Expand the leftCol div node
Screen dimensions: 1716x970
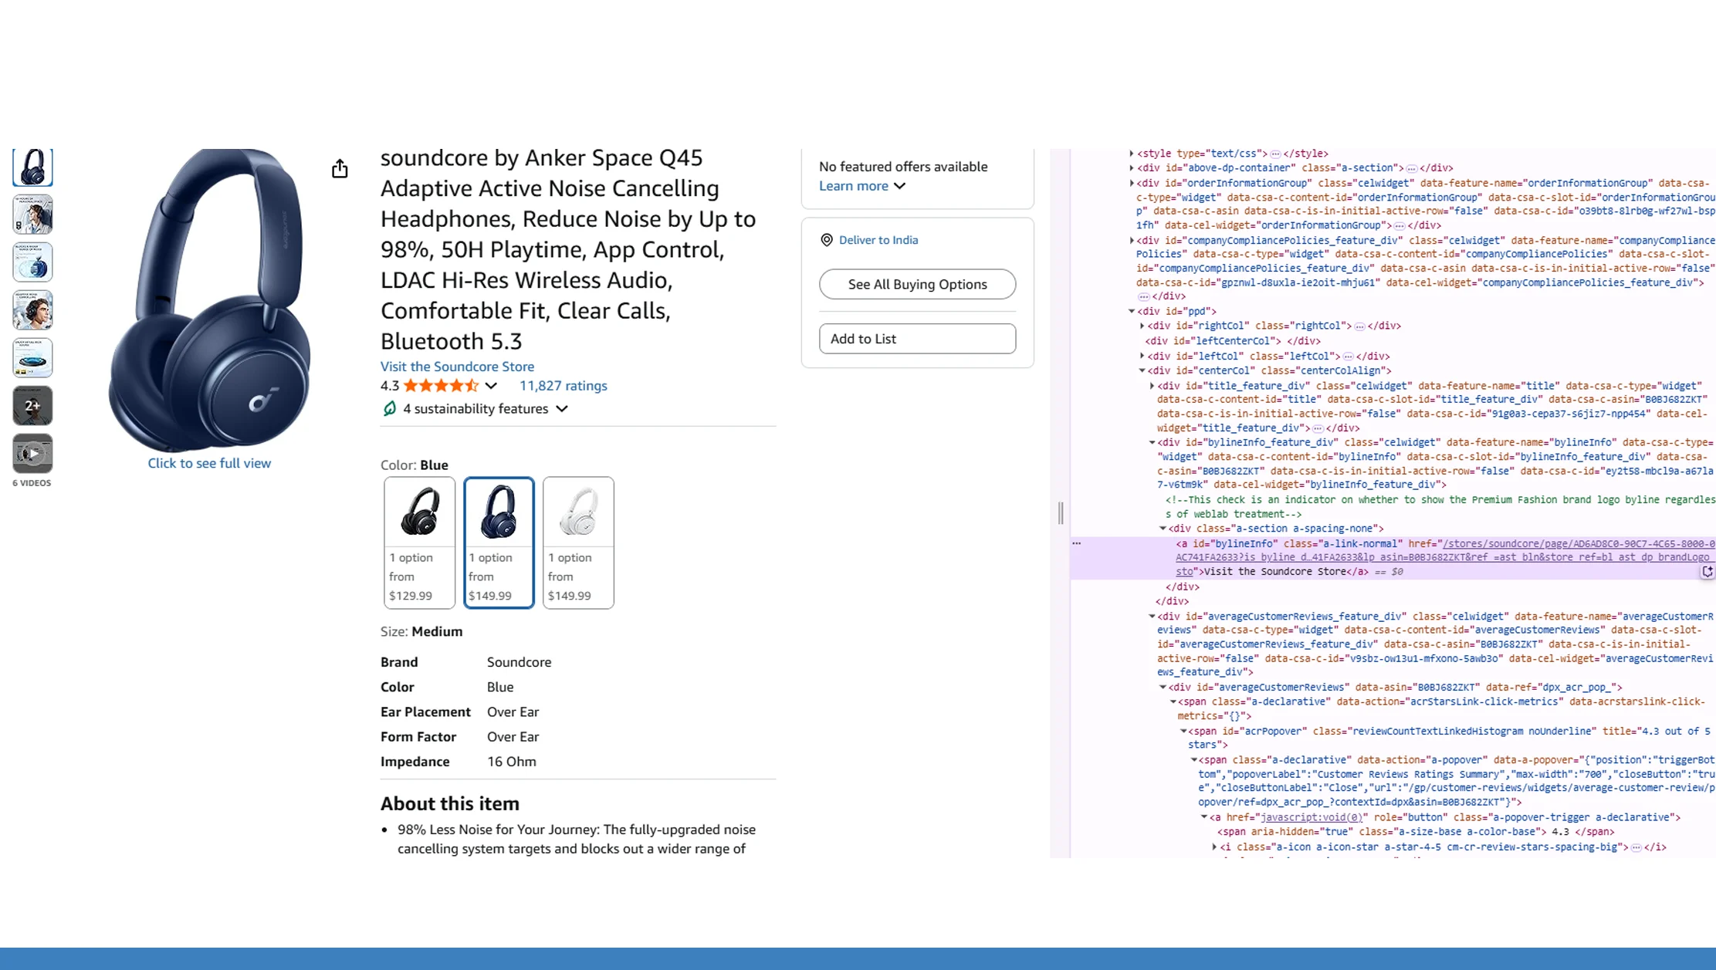(1142, 356)
